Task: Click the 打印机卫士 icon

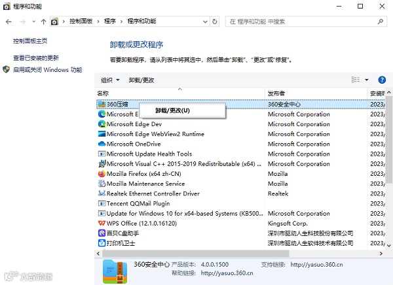Action: coord(102,243)
